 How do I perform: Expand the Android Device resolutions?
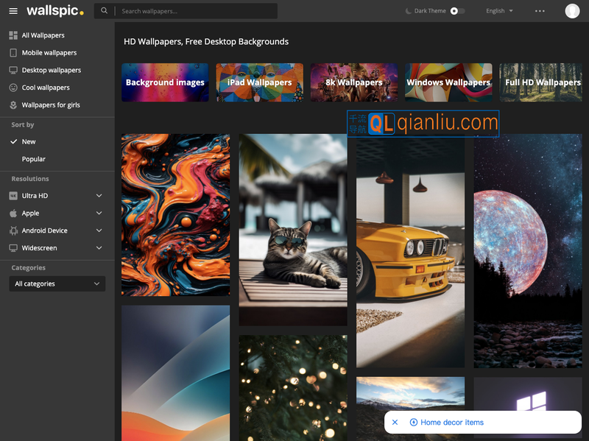99,231
